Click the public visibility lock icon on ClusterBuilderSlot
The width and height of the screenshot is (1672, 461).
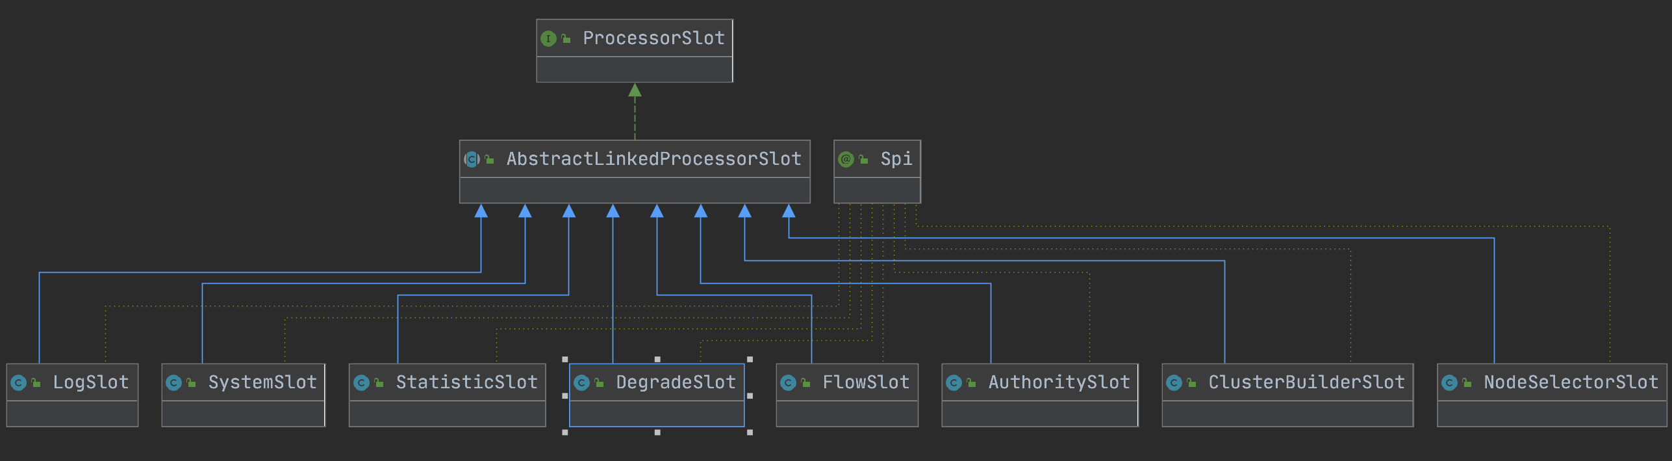pos(1191,383)
